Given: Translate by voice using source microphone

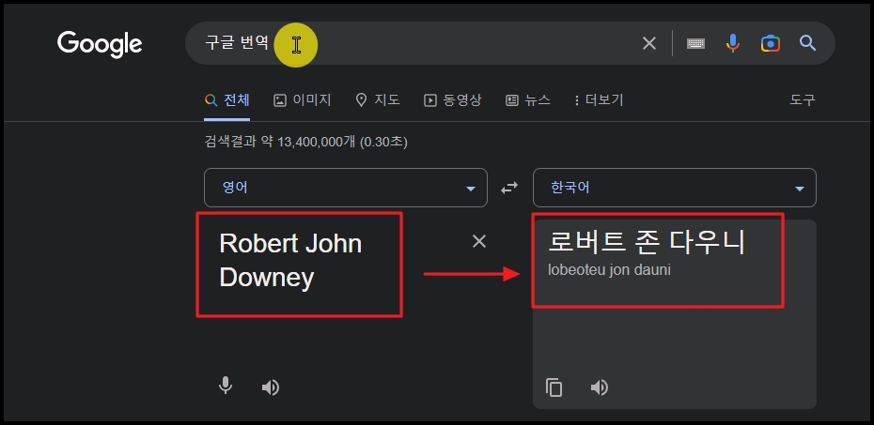Looking at the screenshot, I should (226, 386).
